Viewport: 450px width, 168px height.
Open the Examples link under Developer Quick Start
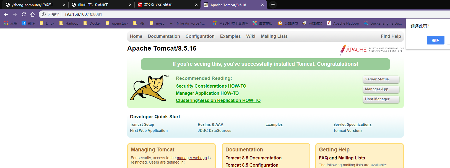[274, 125]
